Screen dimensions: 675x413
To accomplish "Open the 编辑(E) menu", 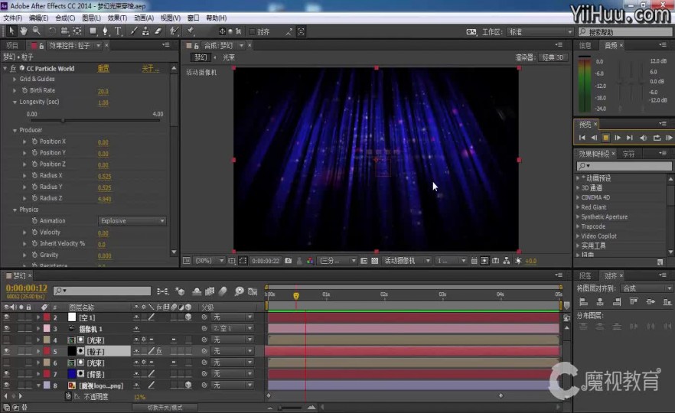I will 39,18.
